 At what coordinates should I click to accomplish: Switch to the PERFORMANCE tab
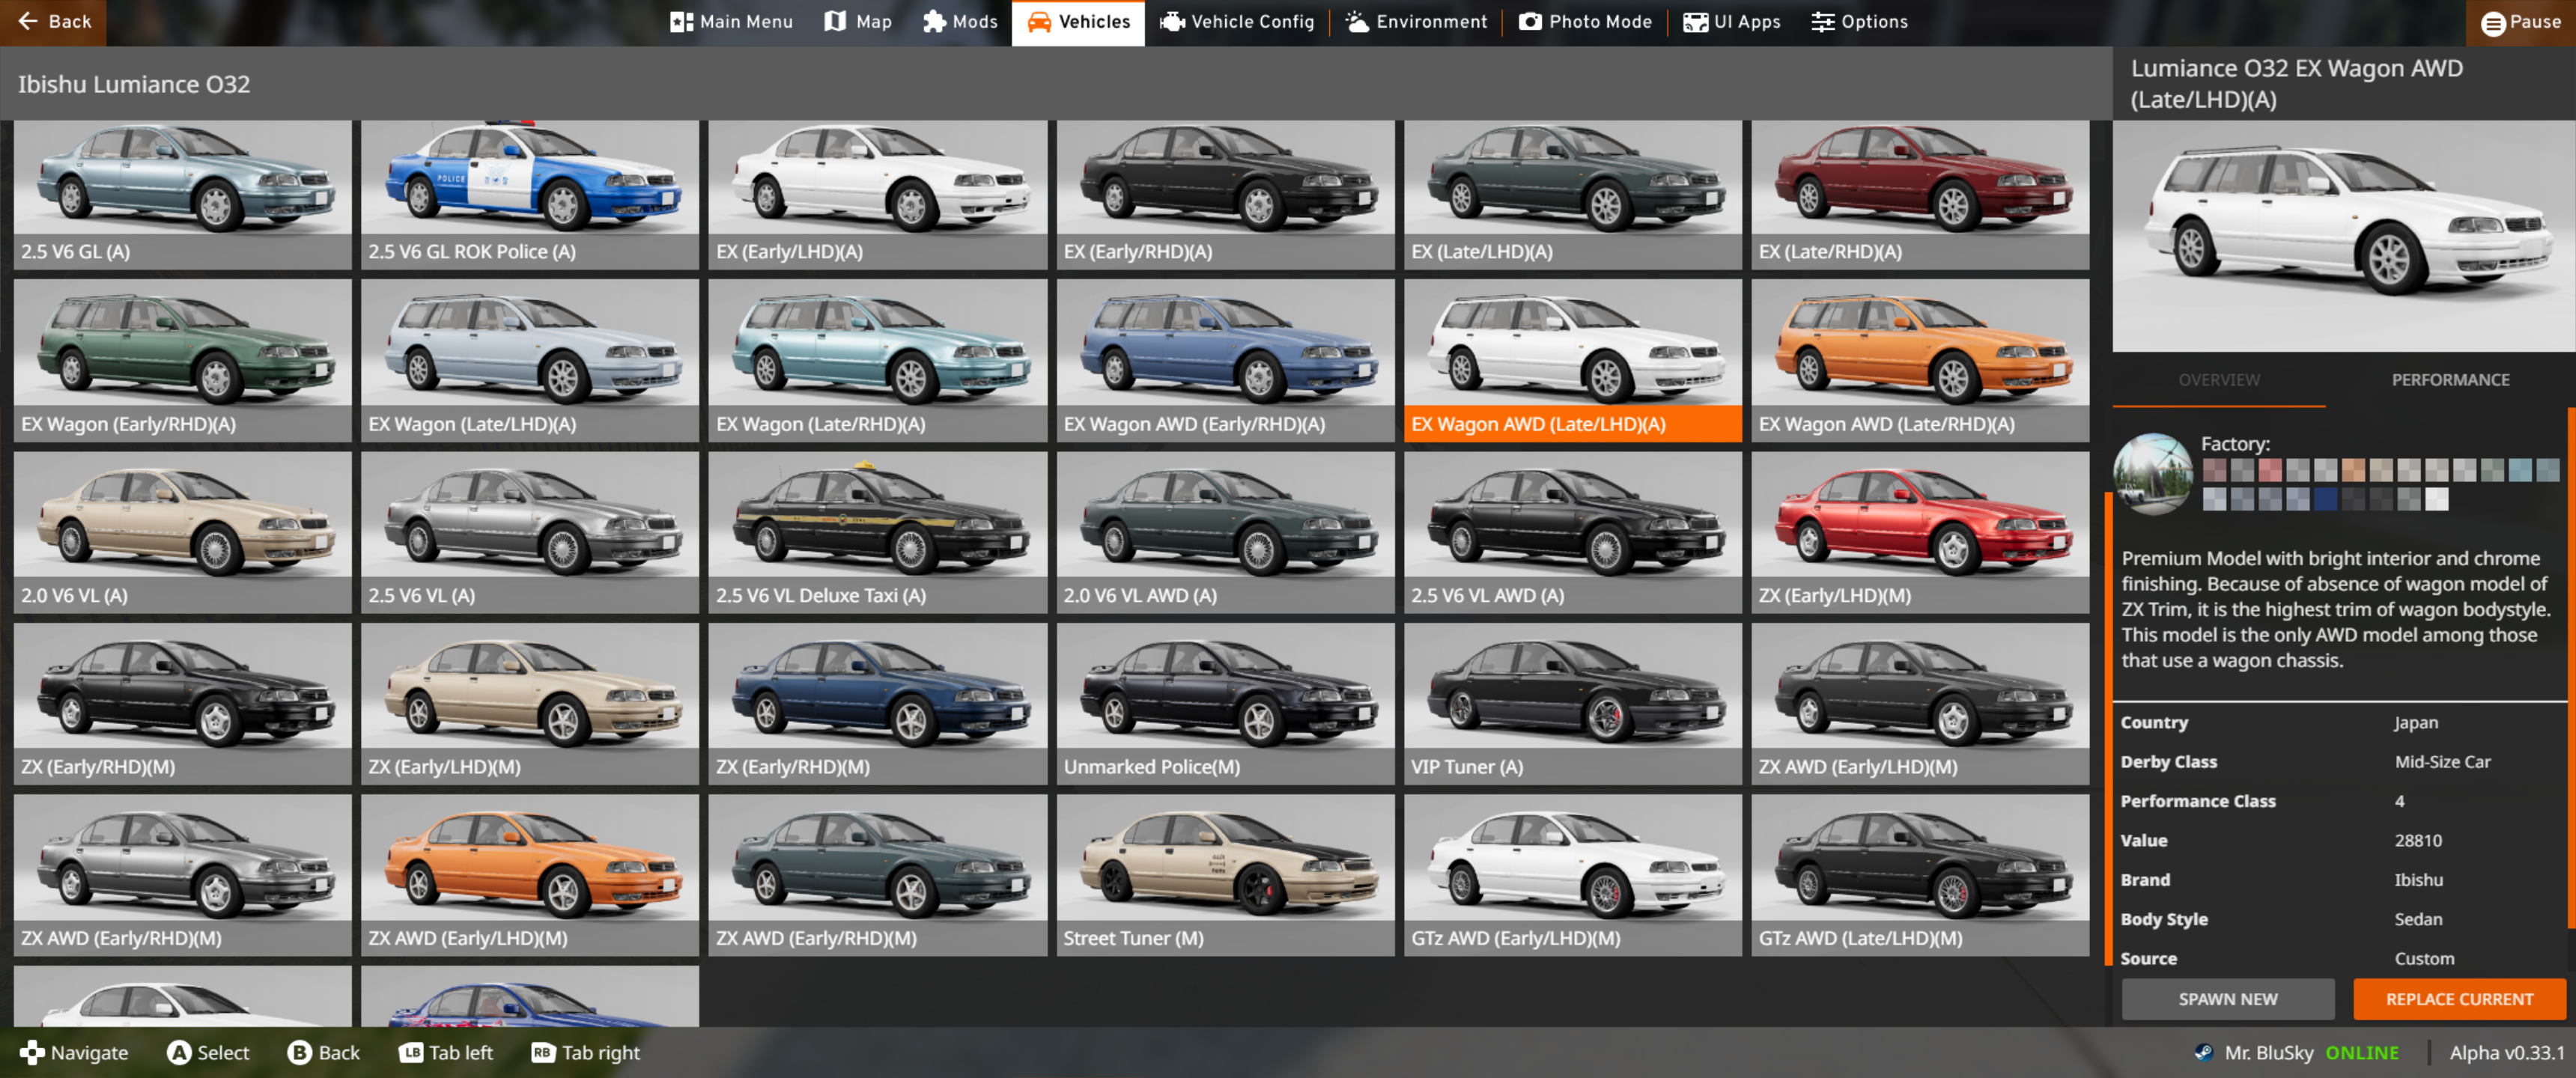pos(2449,380)
